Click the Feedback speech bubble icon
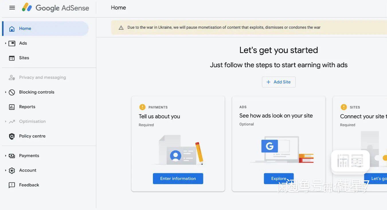Screen dimensions: 387x210 [12, 185]
